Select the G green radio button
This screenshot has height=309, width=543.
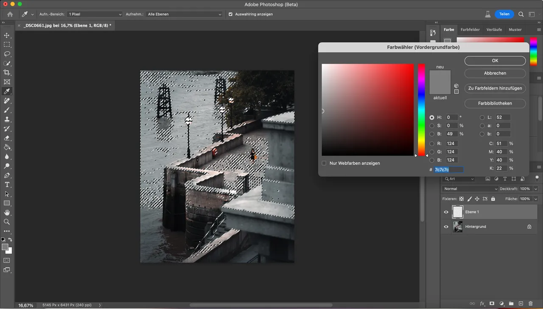coord(432,152)
